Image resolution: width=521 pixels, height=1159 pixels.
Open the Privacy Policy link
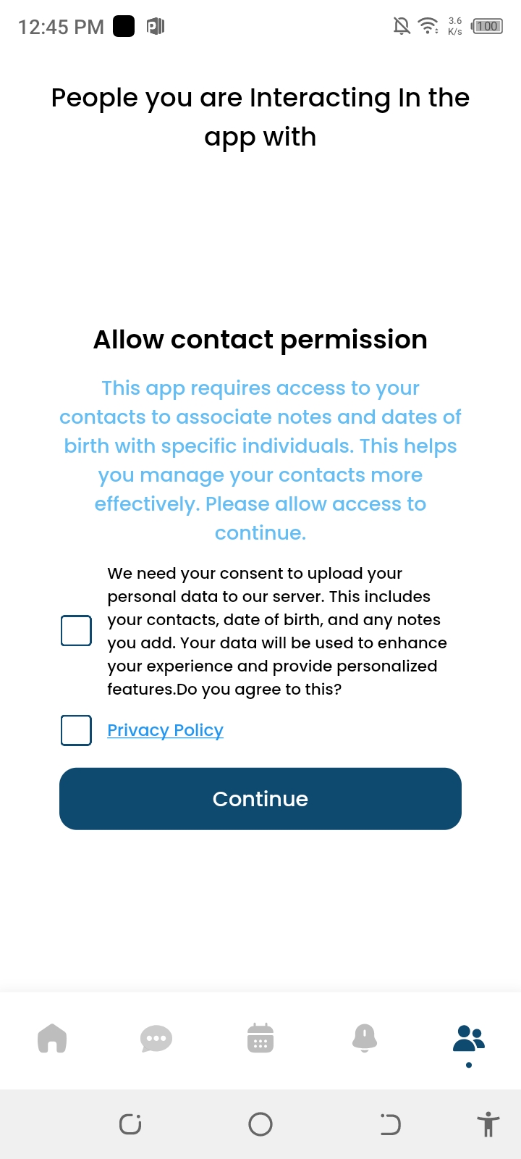point(165,730)
